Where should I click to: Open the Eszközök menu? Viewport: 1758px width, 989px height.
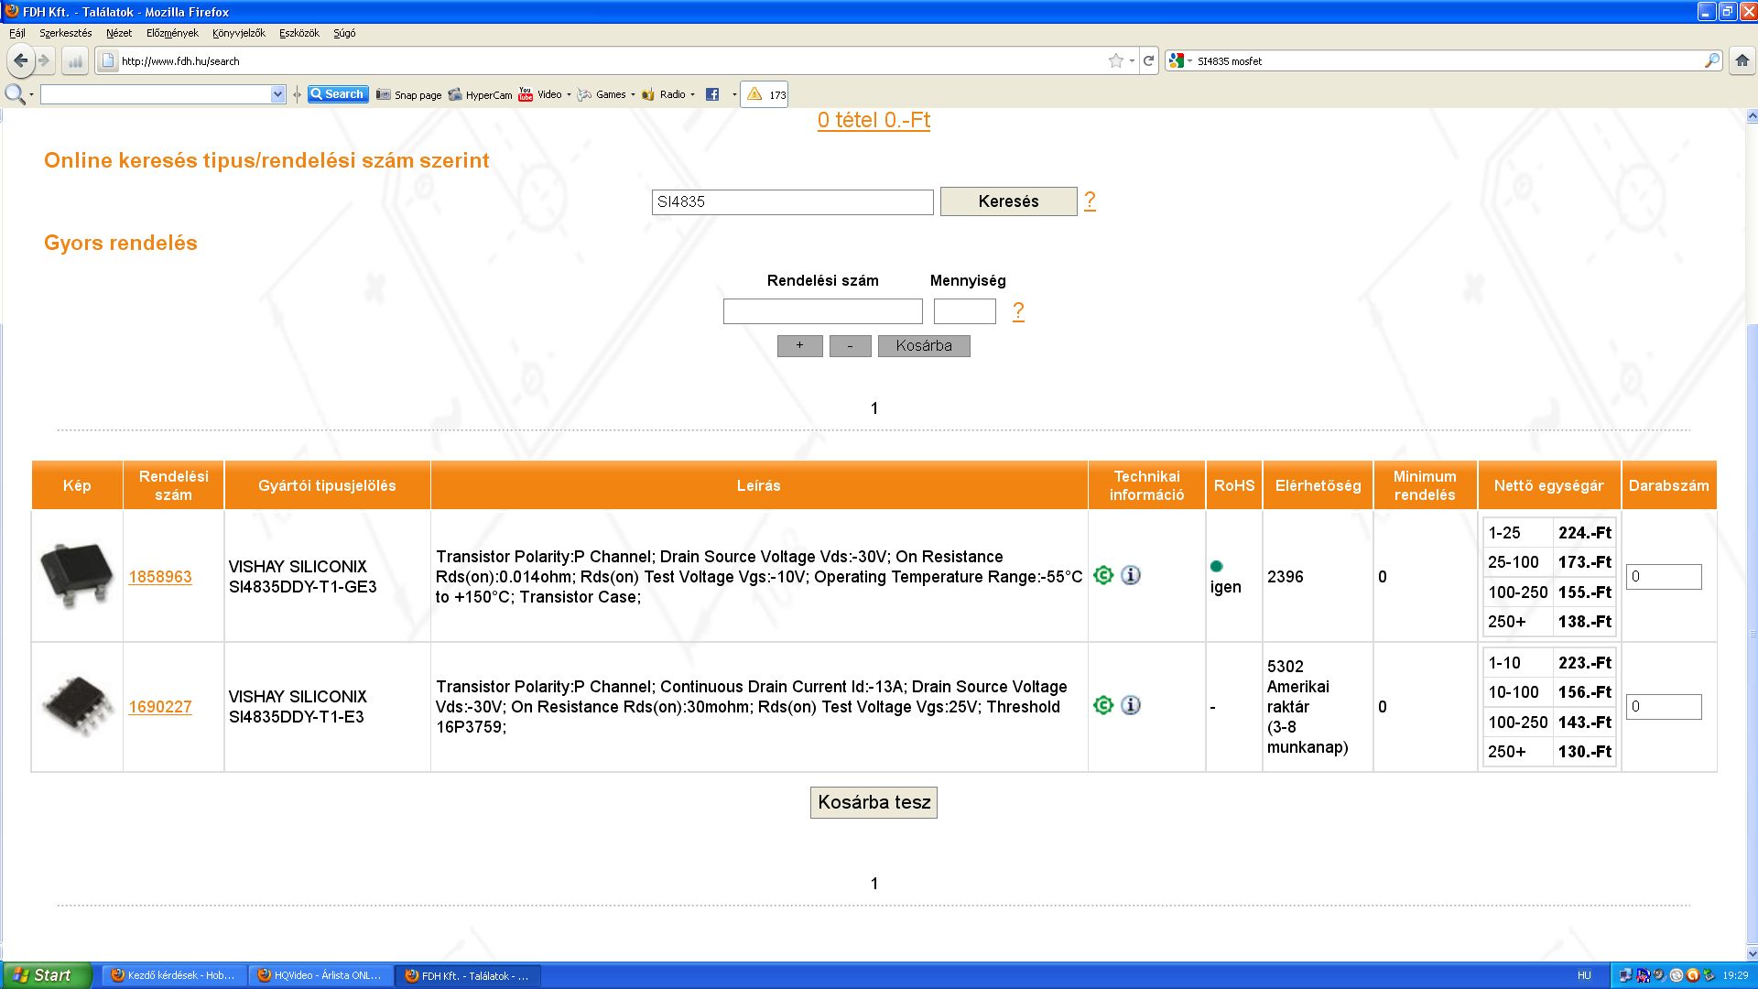click(299, 33)
